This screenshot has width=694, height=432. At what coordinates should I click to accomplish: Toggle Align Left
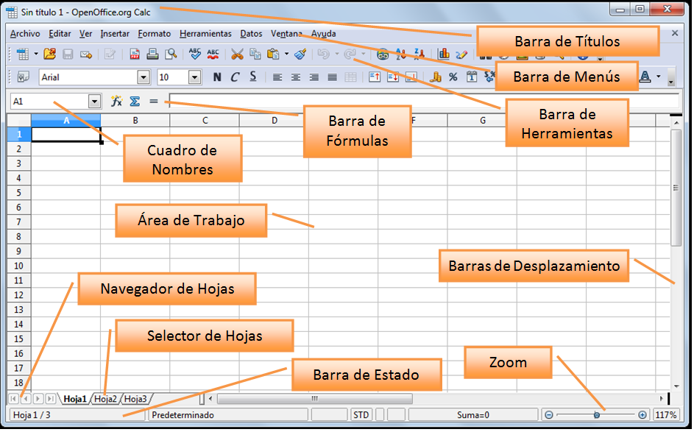[277, 77]
